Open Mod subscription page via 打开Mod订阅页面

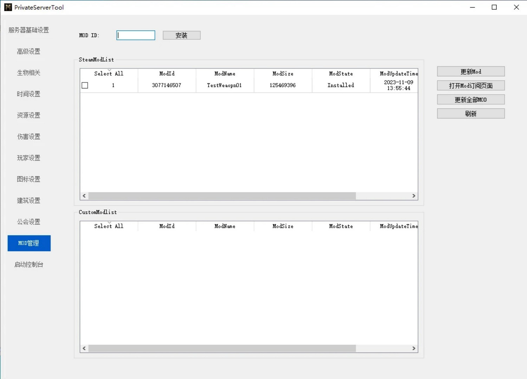471,86
